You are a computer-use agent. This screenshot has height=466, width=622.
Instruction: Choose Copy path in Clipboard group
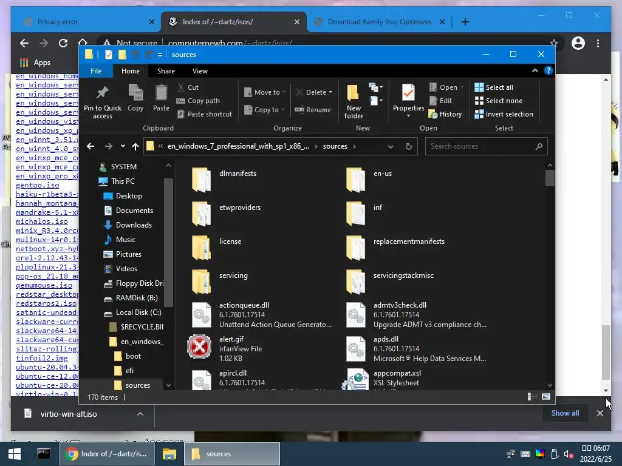pyautogui.click(x=198, y=101)
